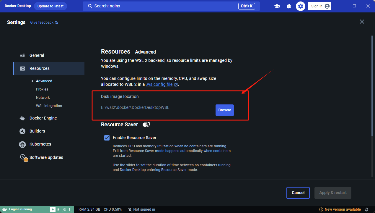Select Builders settings section
Viewport: 375px width, 213px height.
click(49, 131)
